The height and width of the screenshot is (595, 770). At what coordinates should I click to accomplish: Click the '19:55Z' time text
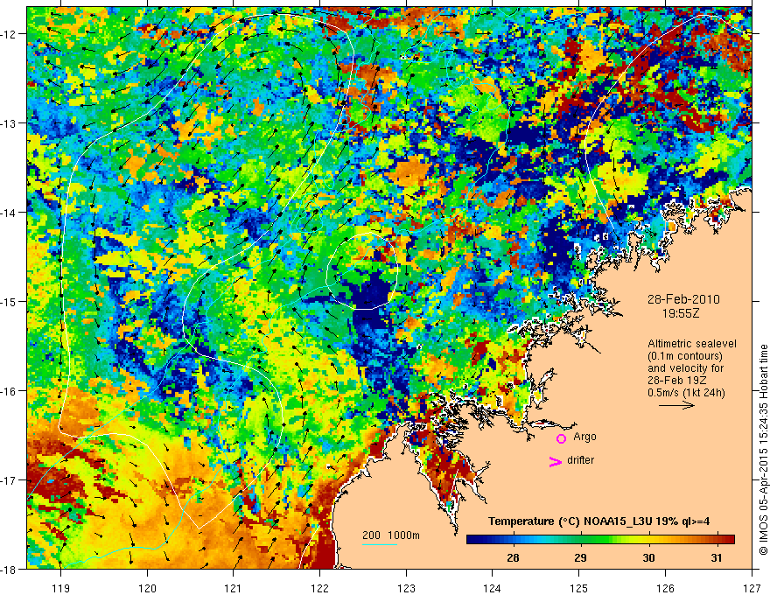680,312
